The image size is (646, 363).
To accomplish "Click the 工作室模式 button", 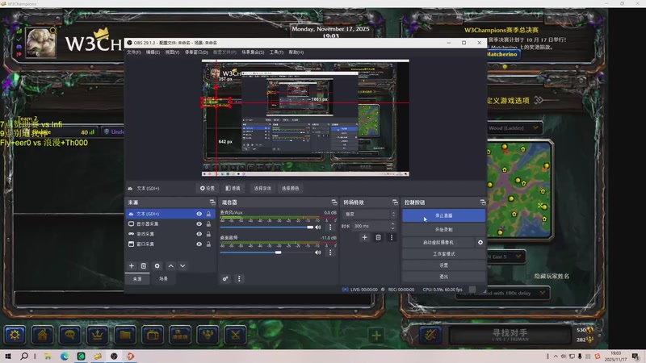I will pyautogui.click(x=443, y=254).
